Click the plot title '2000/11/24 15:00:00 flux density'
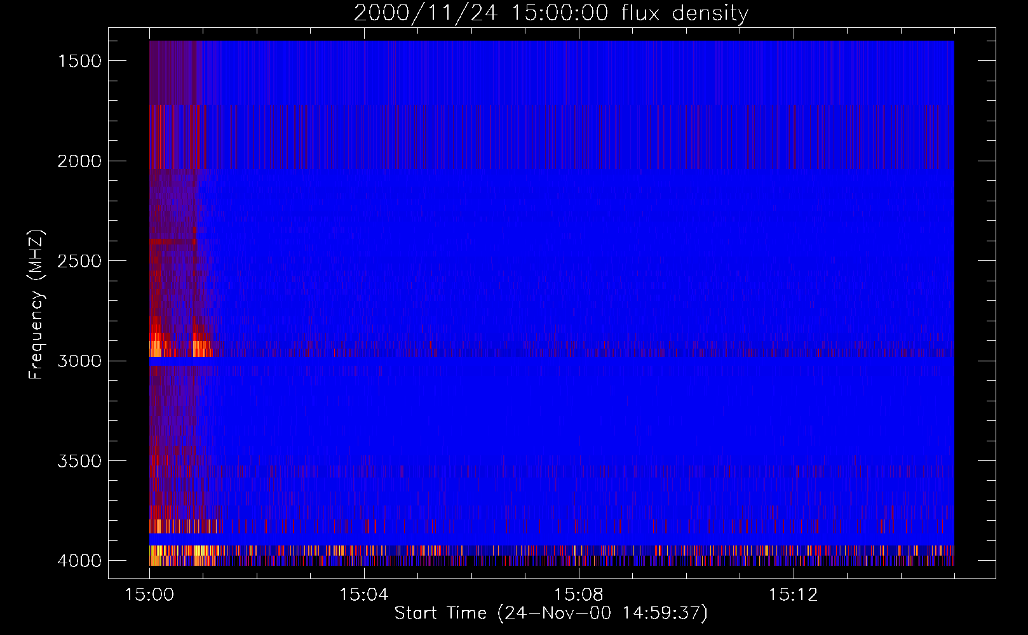Viewport: 1028px width, 635px height. click(x=551, y=13)
